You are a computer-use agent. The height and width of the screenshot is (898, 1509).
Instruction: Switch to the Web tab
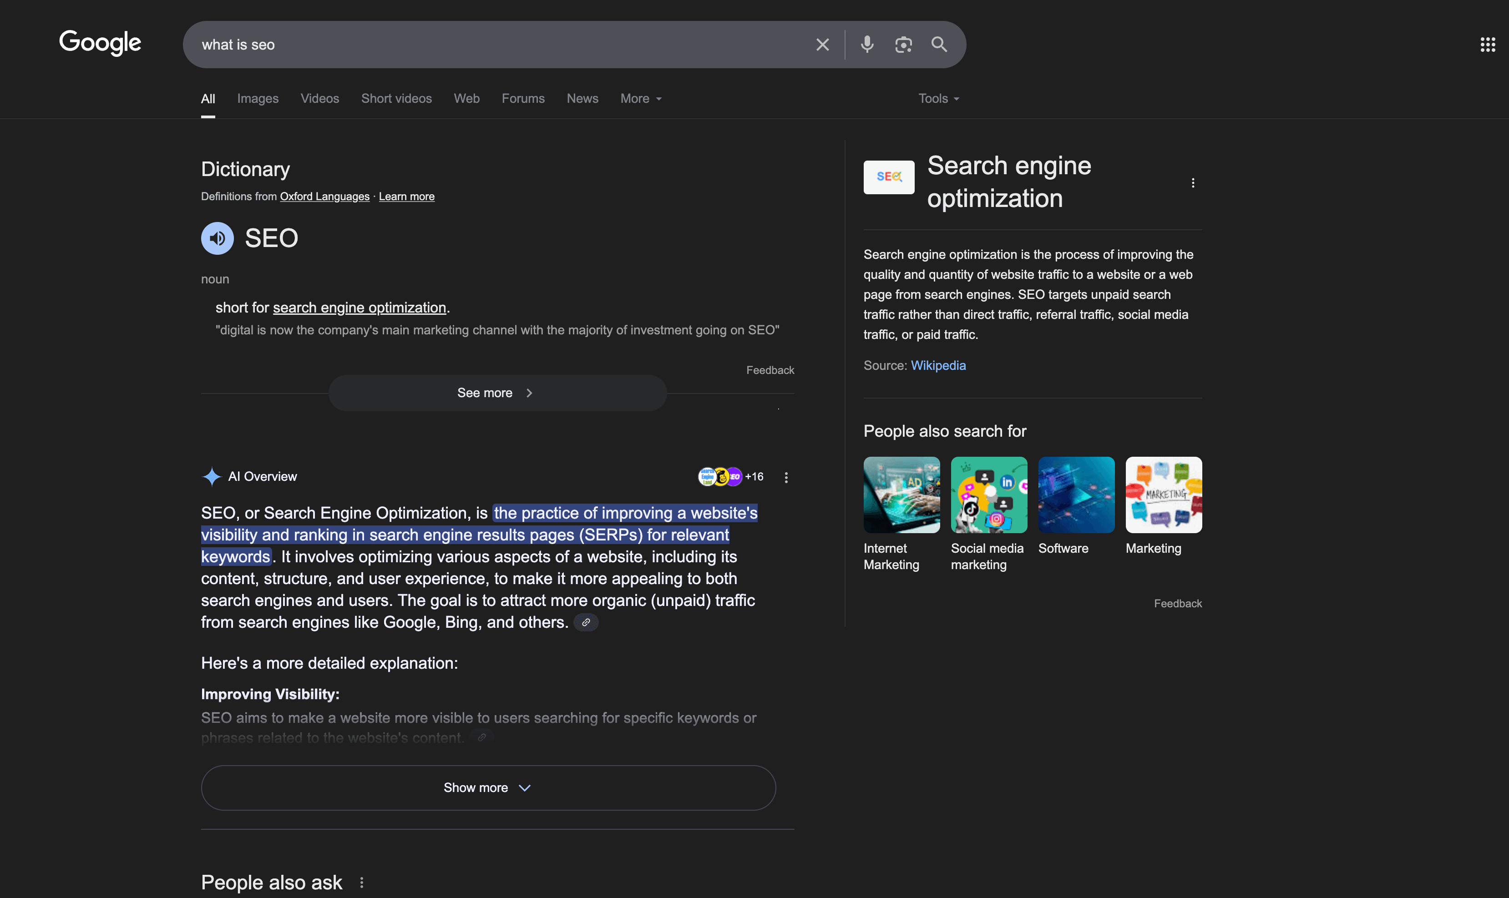467,99
